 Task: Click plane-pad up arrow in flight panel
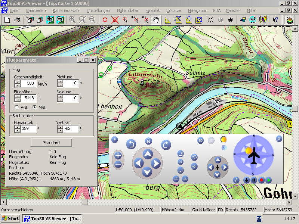click(x=218, y=160)
